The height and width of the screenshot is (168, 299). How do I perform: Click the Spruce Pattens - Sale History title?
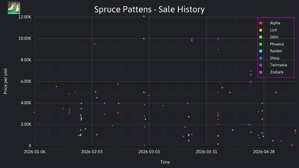pos(149,9)
